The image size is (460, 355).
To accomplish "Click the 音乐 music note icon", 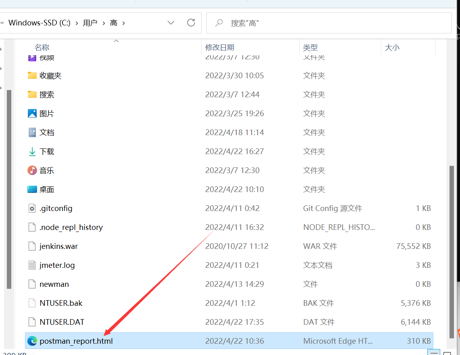I will (32, 170).
